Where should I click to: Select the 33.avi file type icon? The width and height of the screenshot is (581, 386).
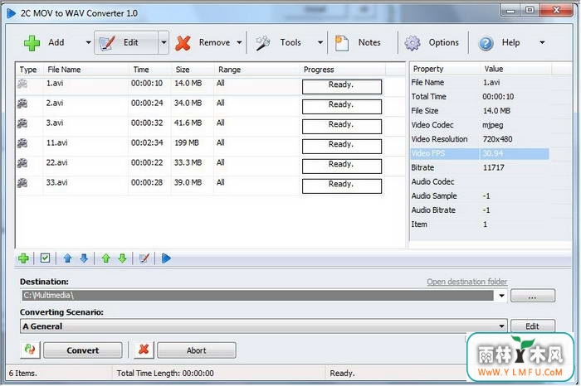coord(22,183)
